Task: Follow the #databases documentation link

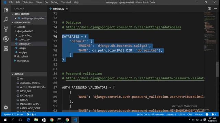Action: 123,27
